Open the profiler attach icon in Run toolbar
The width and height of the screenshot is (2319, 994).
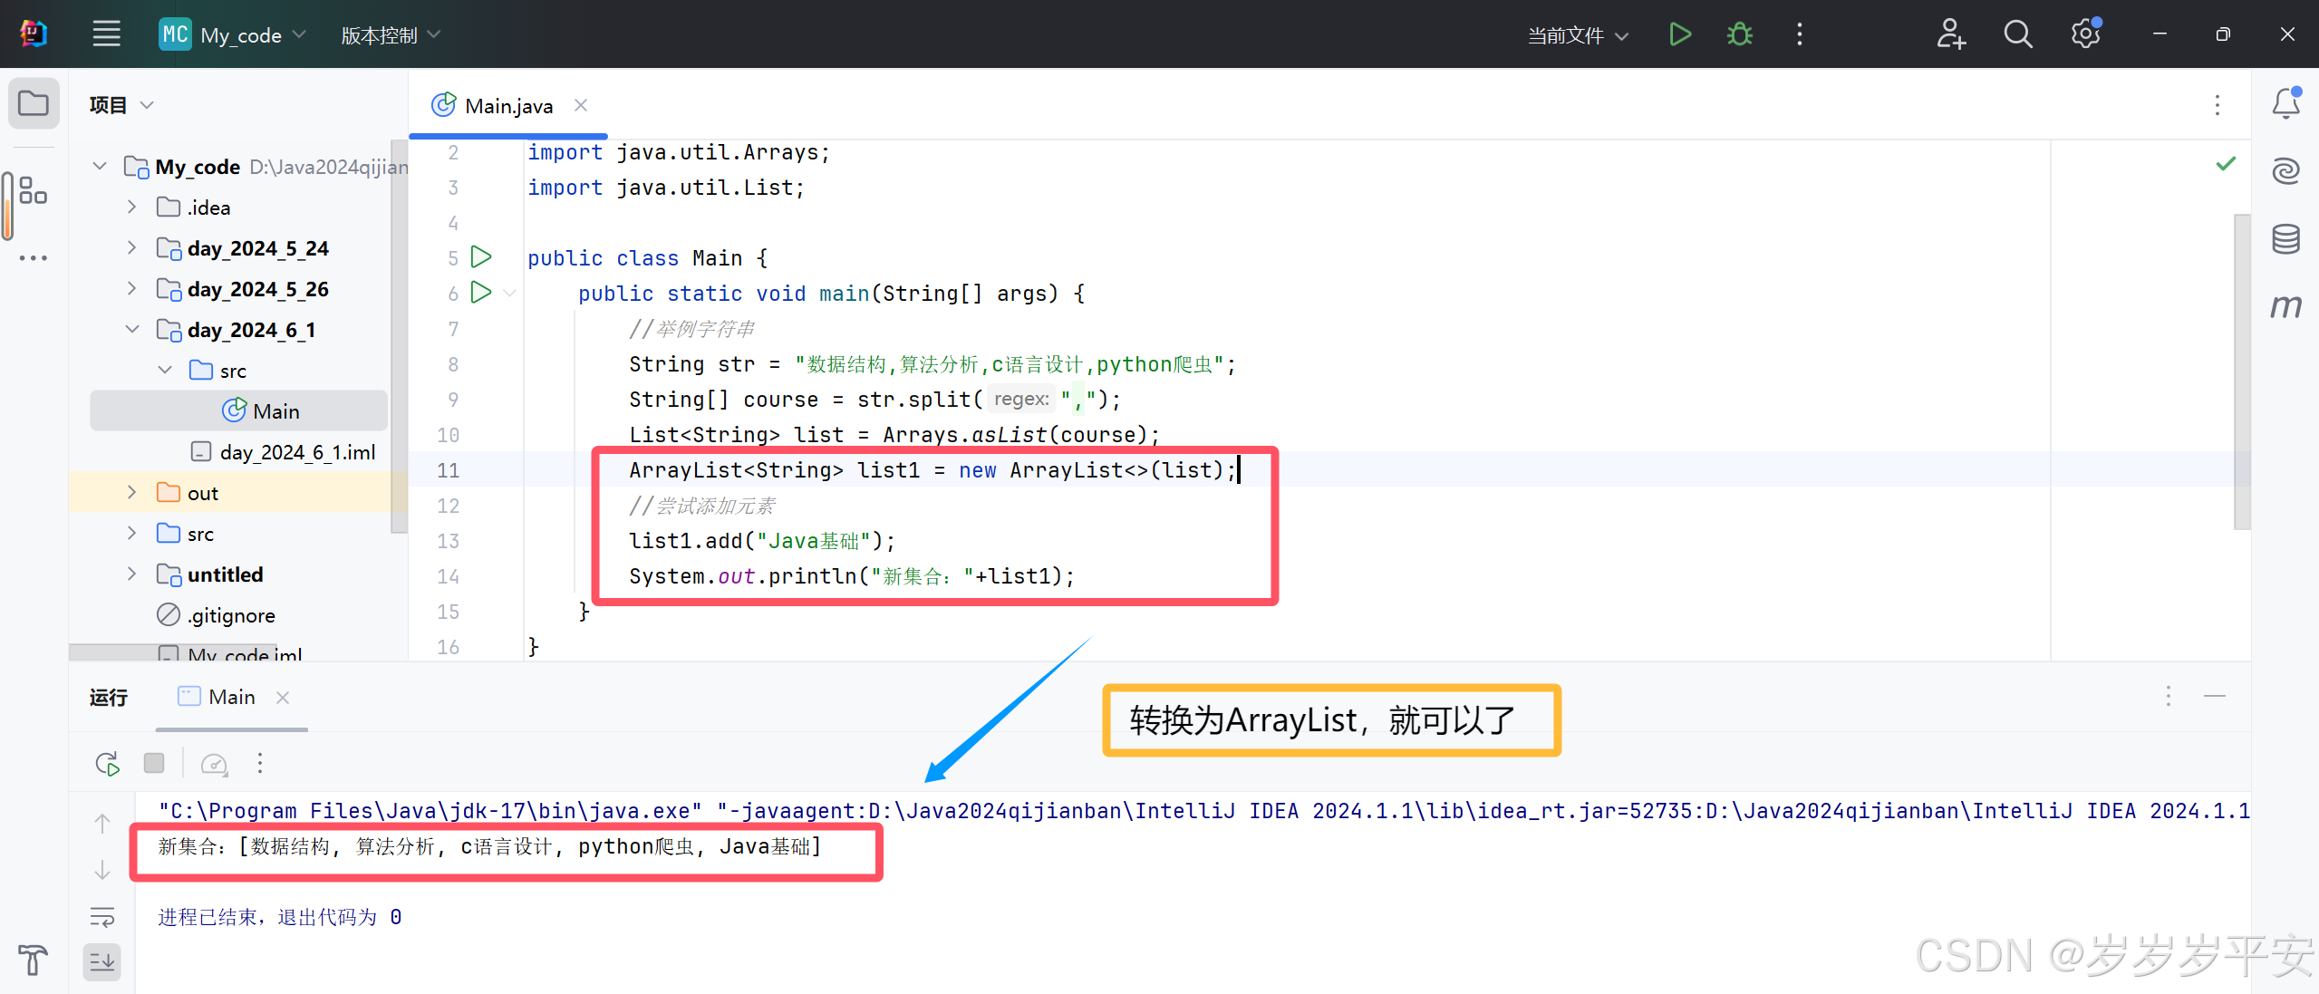click(x=214, y=763)
